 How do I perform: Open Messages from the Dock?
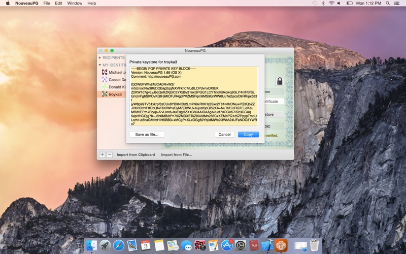[x=186, y=245]
